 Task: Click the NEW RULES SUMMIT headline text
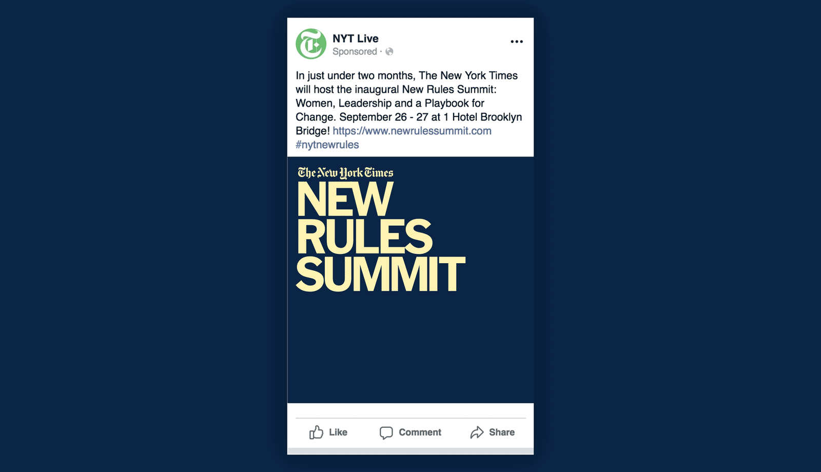pos(381,237)
